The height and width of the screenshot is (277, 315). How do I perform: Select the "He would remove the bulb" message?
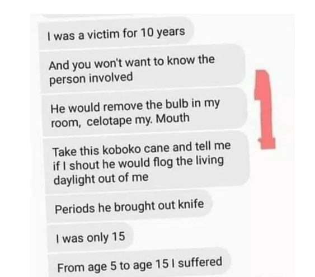click(144, 112)
